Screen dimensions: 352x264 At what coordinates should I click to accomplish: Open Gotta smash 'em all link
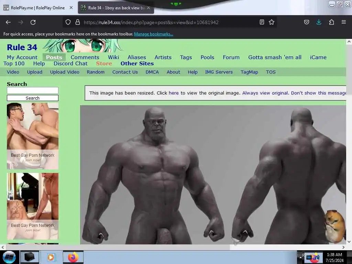click(275, 57)
